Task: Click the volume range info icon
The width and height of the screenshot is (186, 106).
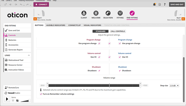Action: [x=41, y=90]
